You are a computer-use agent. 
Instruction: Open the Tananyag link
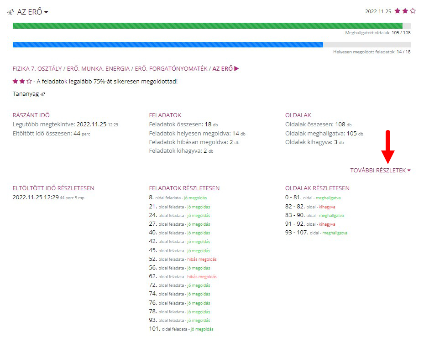[26, 94]
